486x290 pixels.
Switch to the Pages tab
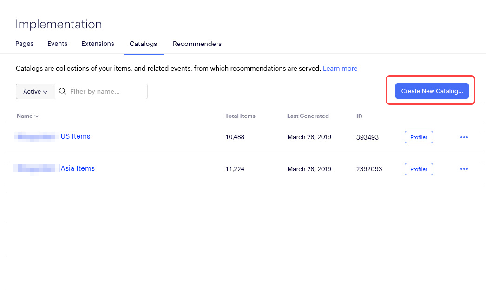25,44
